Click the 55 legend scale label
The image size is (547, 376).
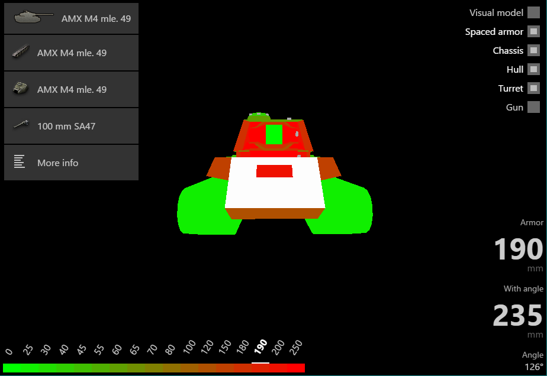(99, 349)
